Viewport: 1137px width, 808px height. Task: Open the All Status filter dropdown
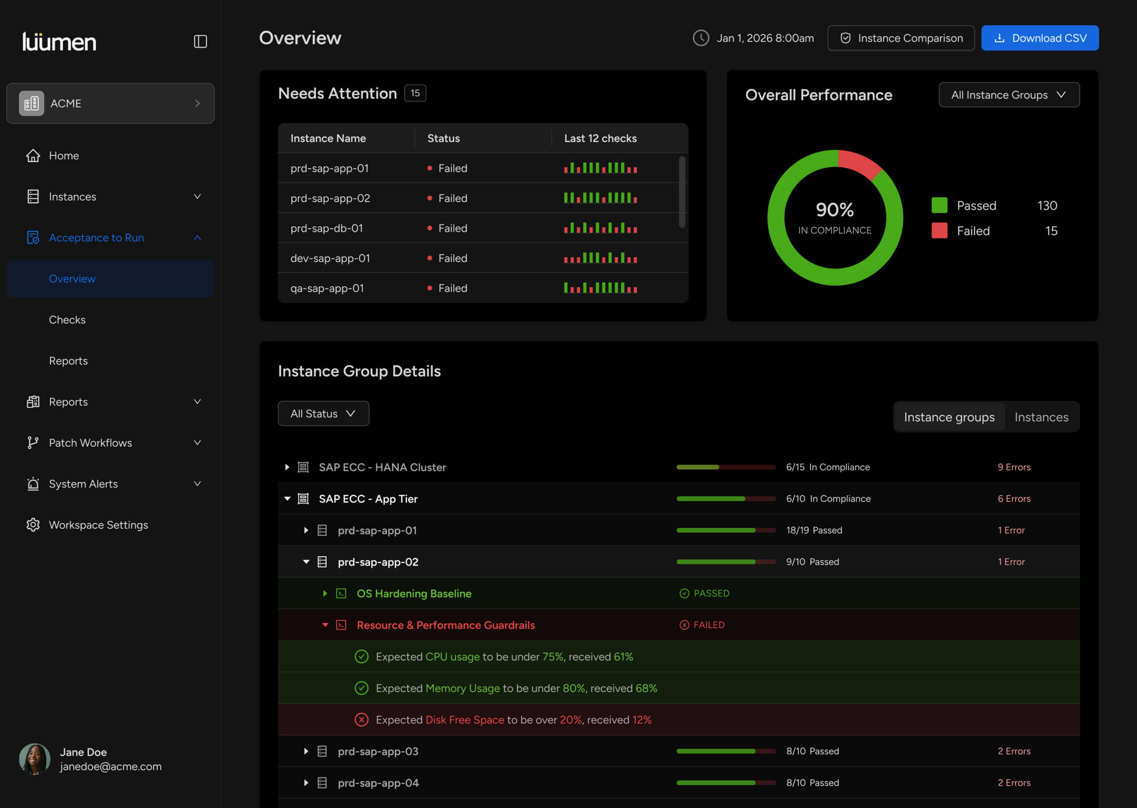click(x=323, y=413)
